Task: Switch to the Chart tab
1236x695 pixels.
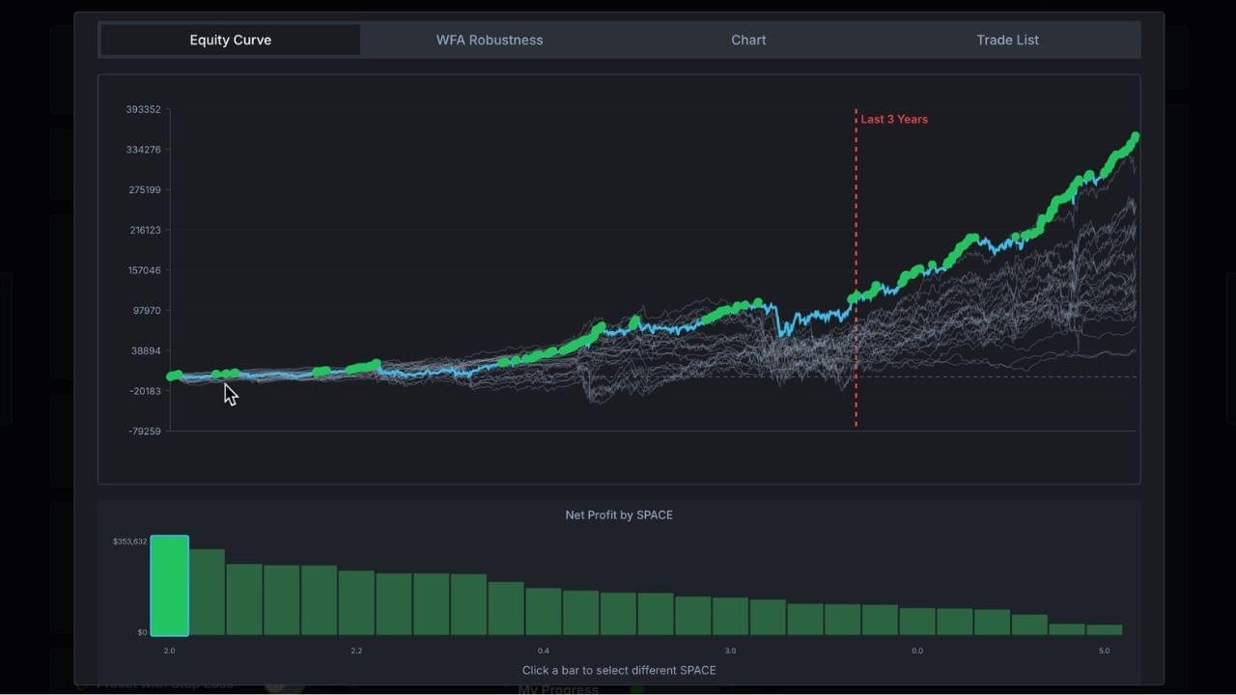Action: 748,40
